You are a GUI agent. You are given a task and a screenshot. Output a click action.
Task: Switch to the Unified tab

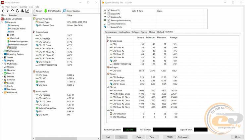(x=160, y=32)
